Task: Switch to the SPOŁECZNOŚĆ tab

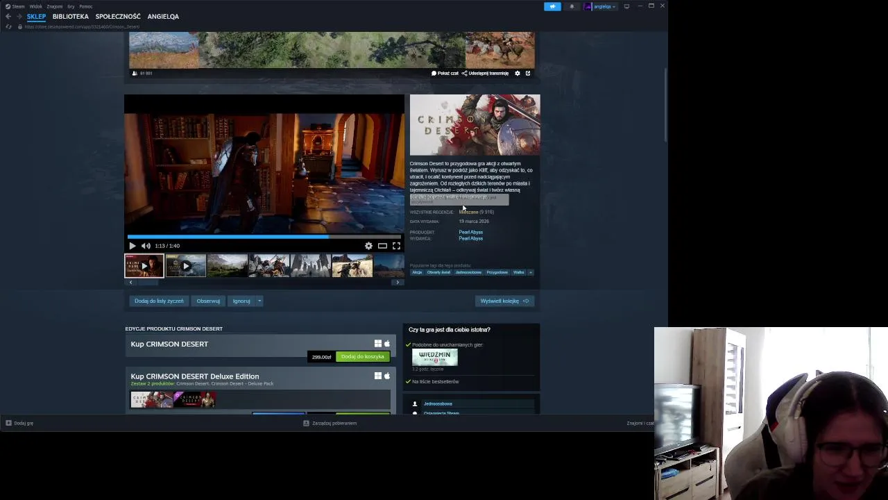Action: 118,17
